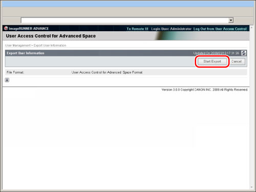The width and height of the screenshot is (256, 192).
Task: Open the address bar dropdown arrow
Action: click(x=231, y=20)
